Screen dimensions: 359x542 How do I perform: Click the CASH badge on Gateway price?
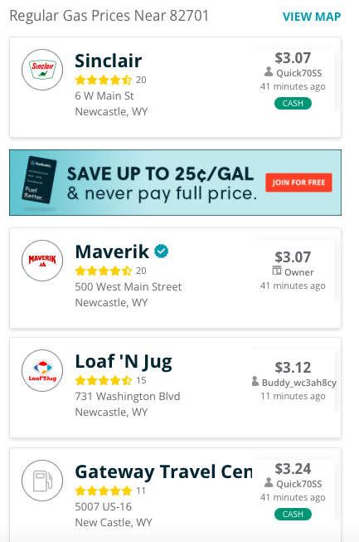(293, 515)
